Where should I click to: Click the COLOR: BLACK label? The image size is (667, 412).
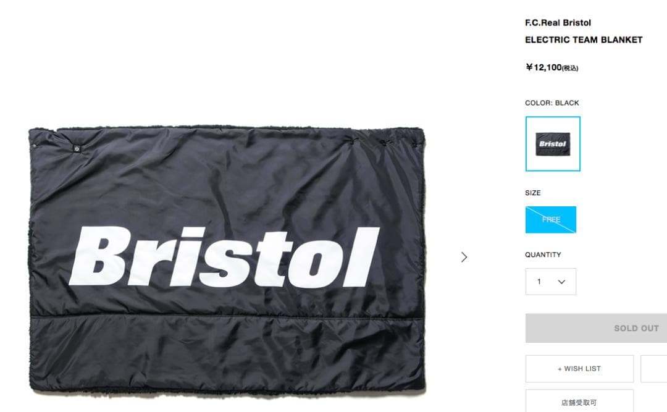point(552,103)
